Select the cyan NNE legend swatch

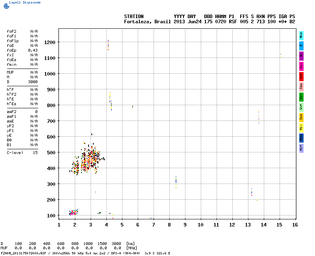(x=301, y=35)
